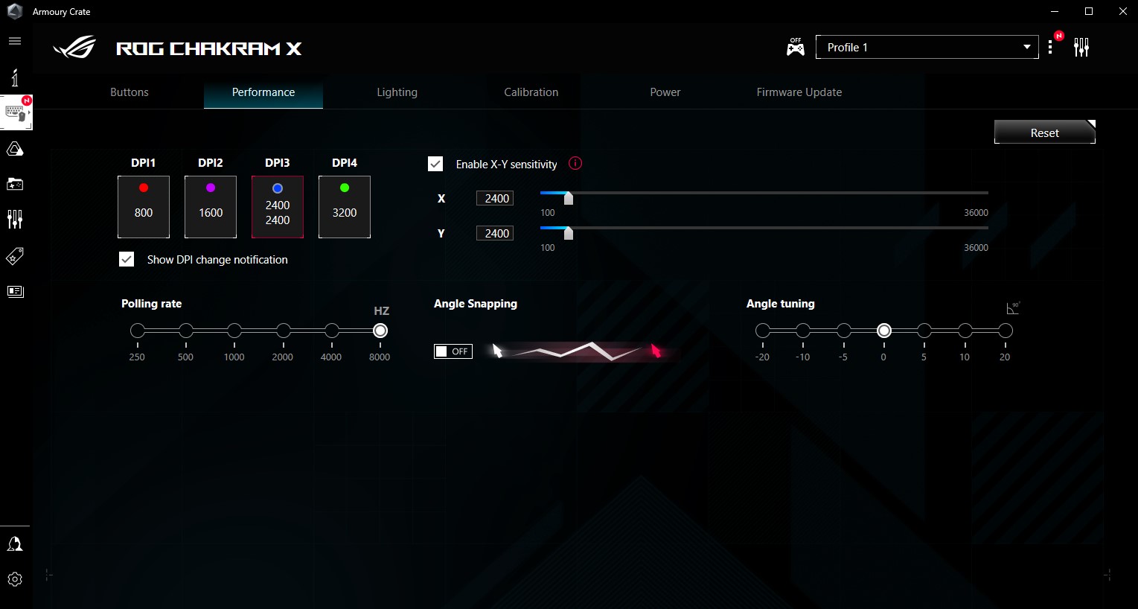Click the X sensitivity slider handle
This screenshot has height=609, width=1138.
[569, 197]
